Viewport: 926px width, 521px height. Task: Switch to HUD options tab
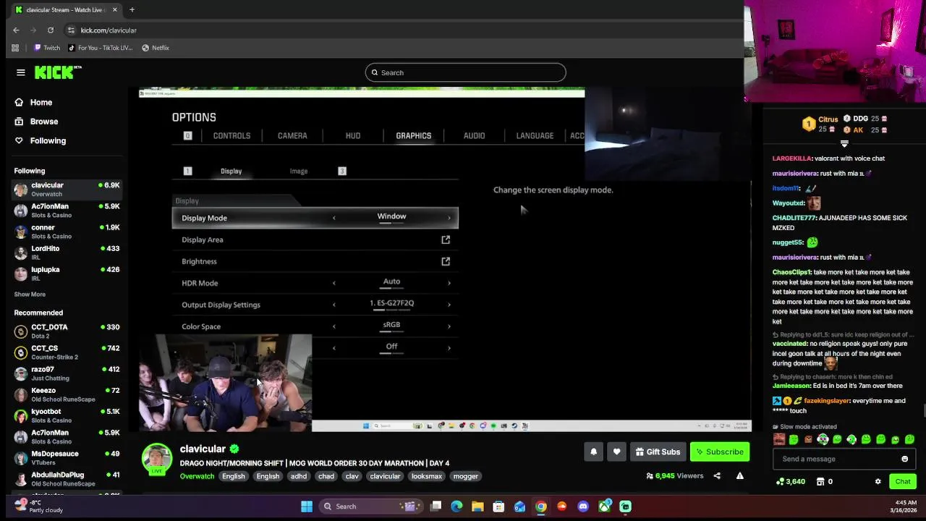pyautogui.click(x=353, y=135)
